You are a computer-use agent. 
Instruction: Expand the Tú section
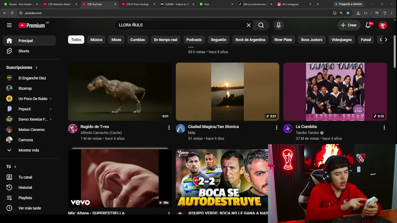[11, 167]
